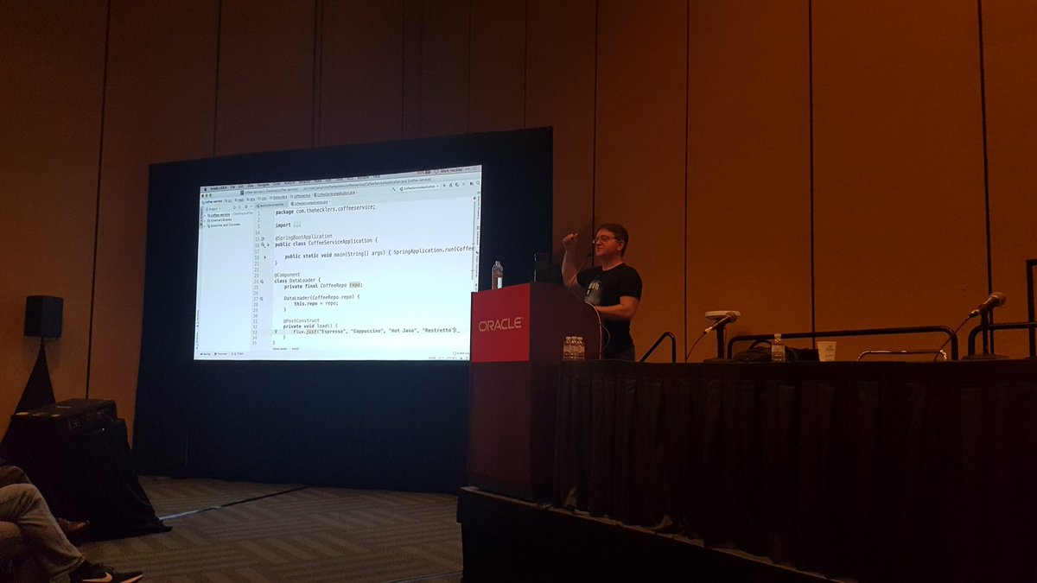Open the Code menu
This screenshot has width=1037, height=583.
[277, 183]
